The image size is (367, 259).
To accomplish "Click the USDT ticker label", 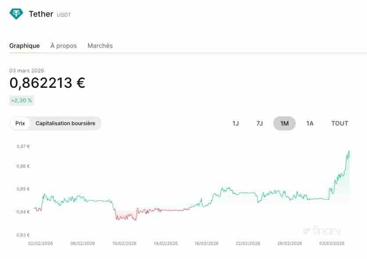I will (x=64, y=15).
